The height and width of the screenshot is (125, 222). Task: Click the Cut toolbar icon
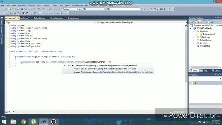(x=26, y=9)
